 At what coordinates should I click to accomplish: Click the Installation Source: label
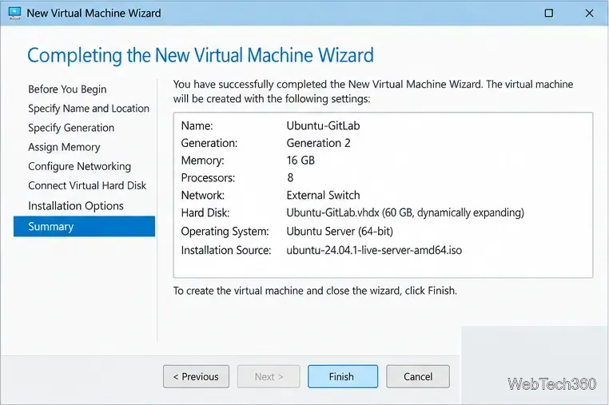pyautogui.click(x=226, y=250)
